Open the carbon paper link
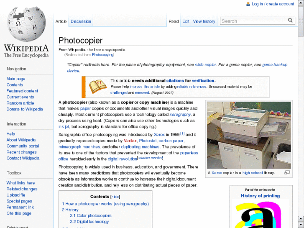 (x=171, y=141)
